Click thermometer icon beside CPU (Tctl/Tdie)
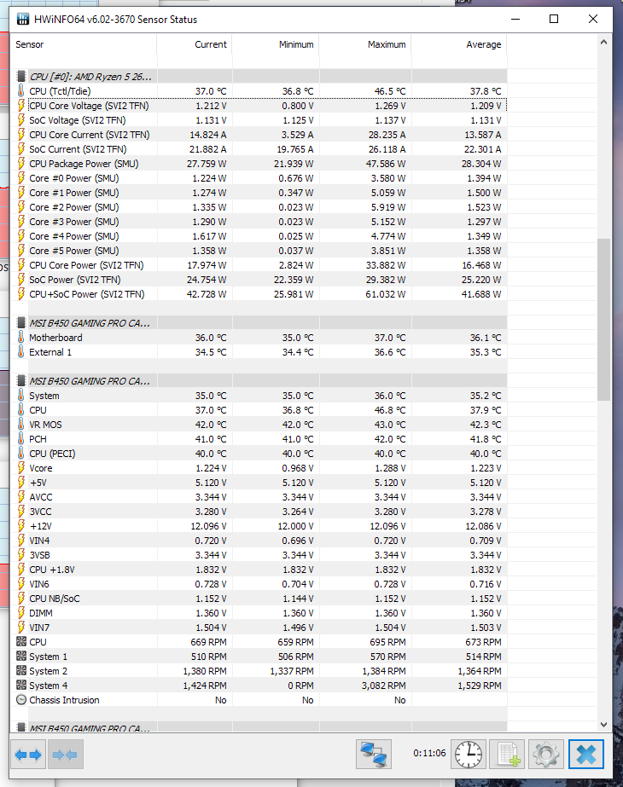The height and width of the screenshot is (787, 623). 21,91
